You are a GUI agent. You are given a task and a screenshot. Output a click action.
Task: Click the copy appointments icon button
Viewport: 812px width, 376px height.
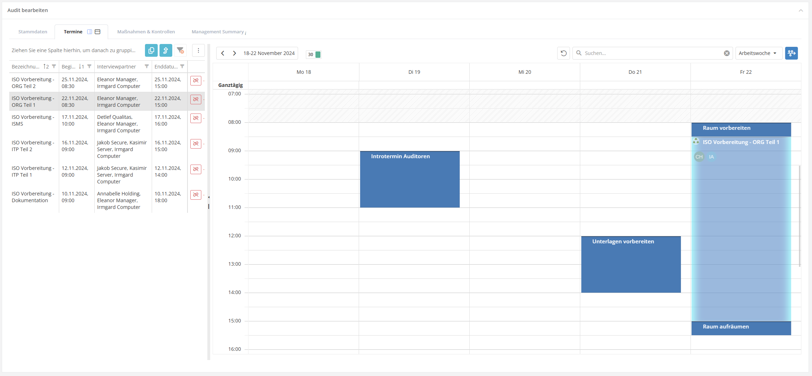pos(151,50)
